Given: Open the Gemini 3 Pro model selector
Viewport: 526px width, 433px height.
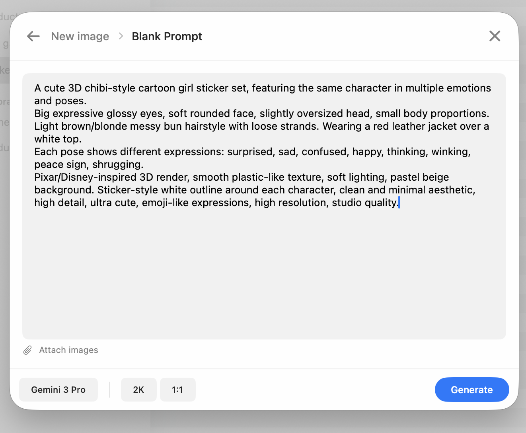Looking at the screenshot, I should [x=58, y=390].
